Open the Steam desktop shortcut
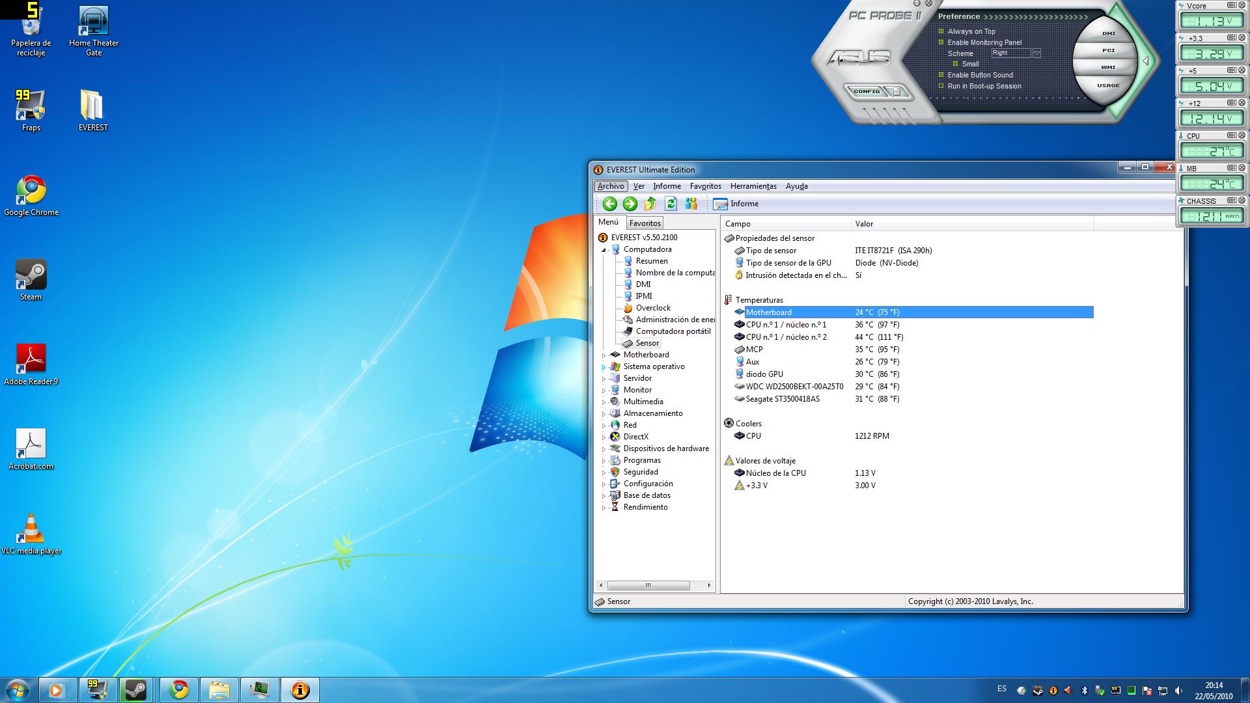This screenshot has width=1250, height=703. click(x=31, y=280)
